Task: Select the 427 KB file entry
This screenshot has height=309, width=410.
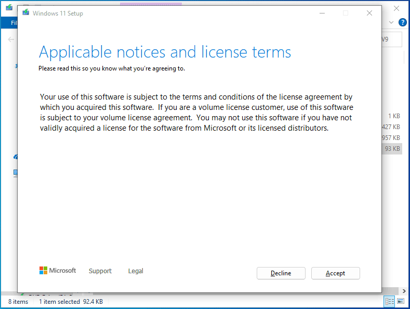Action: [391, 127]
